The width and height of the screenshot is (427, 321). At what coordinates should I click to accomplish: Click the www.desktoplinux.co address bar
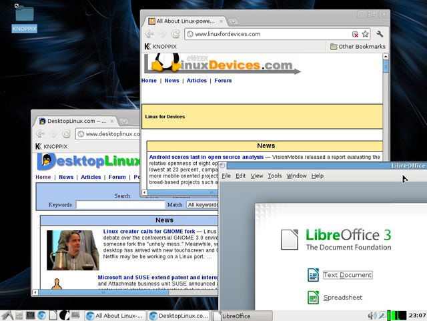pyautogui.click(x=108, y=134)
